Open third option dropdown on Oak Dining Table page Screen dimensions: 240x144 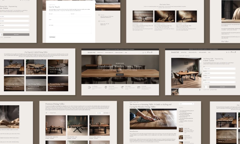point(219,78)
